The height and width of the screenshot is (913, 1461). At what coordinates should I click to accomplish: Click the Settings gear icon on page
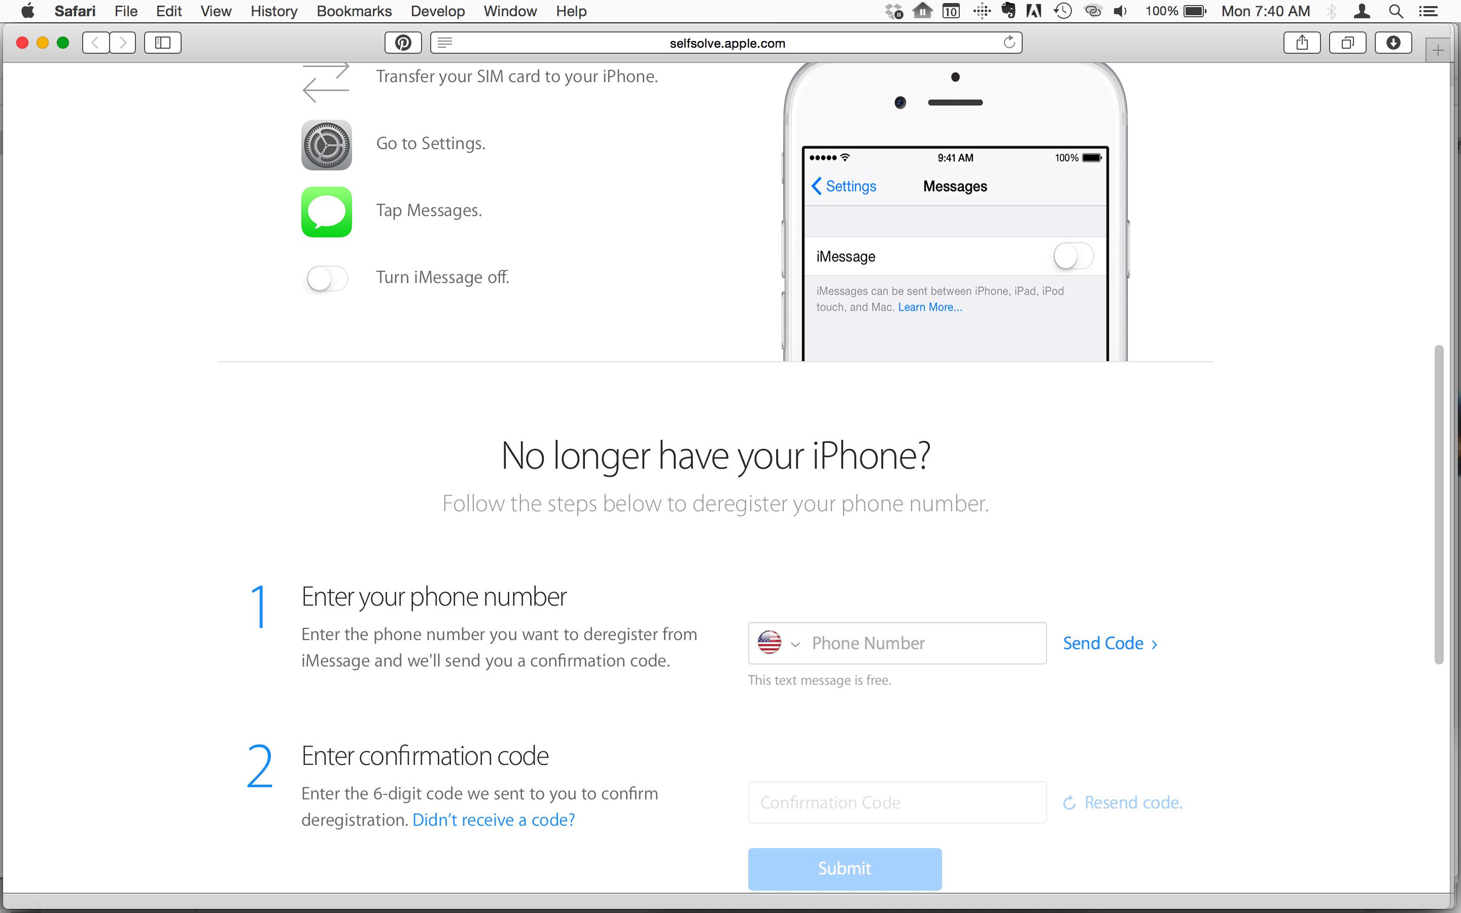click(327, 144)
